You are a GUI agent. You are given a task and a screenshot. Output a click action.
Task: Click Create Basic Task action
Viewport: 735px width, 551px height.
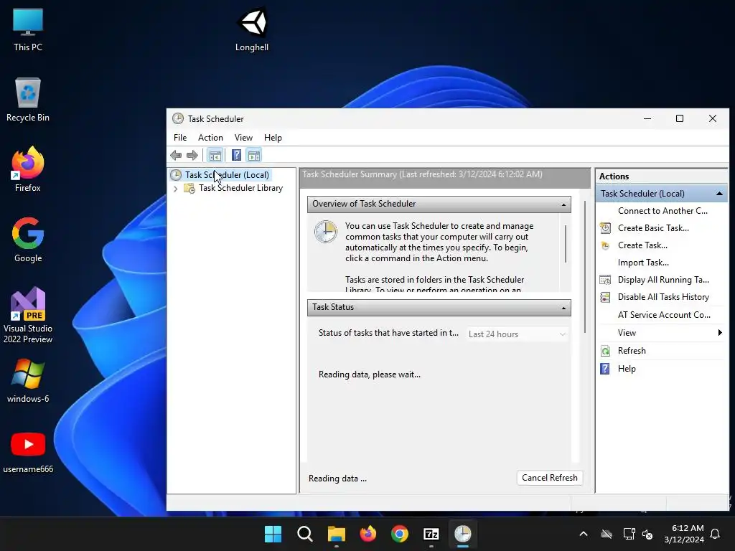coord(653,228)
